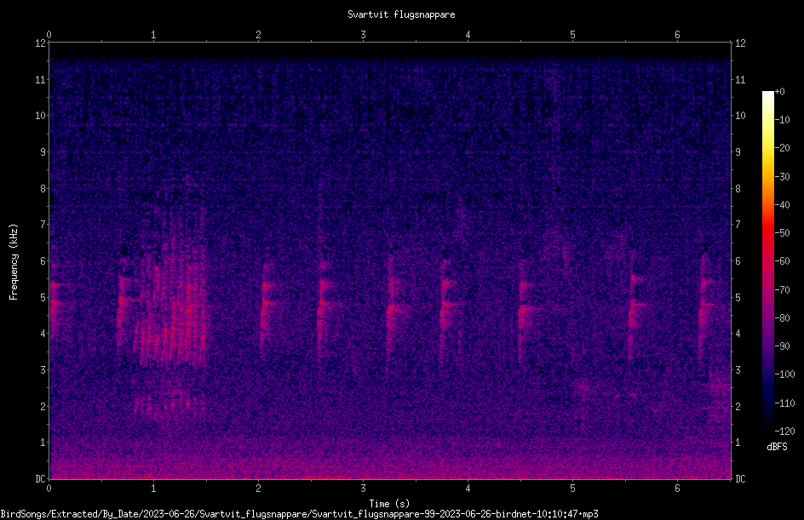The height and width of the screenshot is (520, 804).
Task: Click the dBFS color scale bar
Action: pos(767,260)
